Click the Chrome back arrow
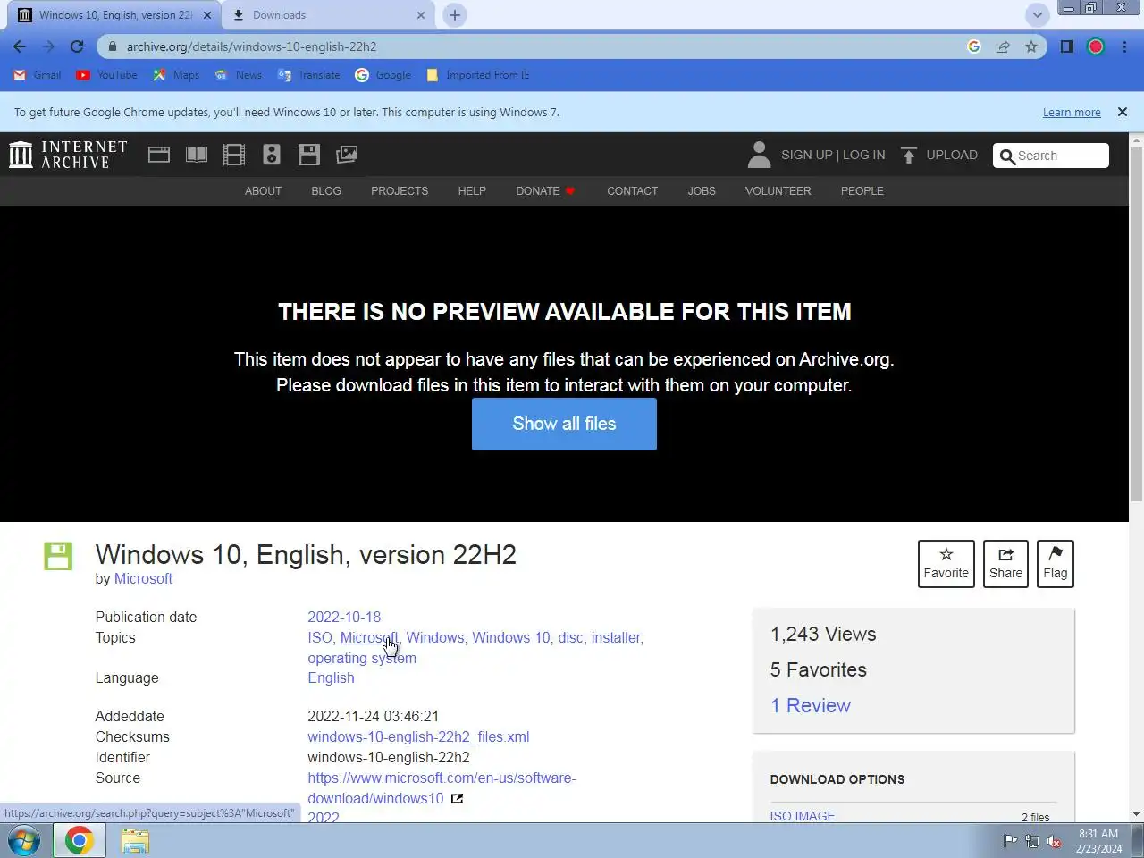The width and height of the screenshot is (1144, 858). pos(20,46)
